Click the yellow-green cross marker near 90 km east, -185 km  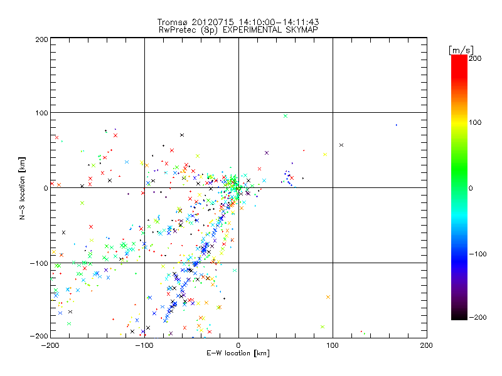click(323, 326)
